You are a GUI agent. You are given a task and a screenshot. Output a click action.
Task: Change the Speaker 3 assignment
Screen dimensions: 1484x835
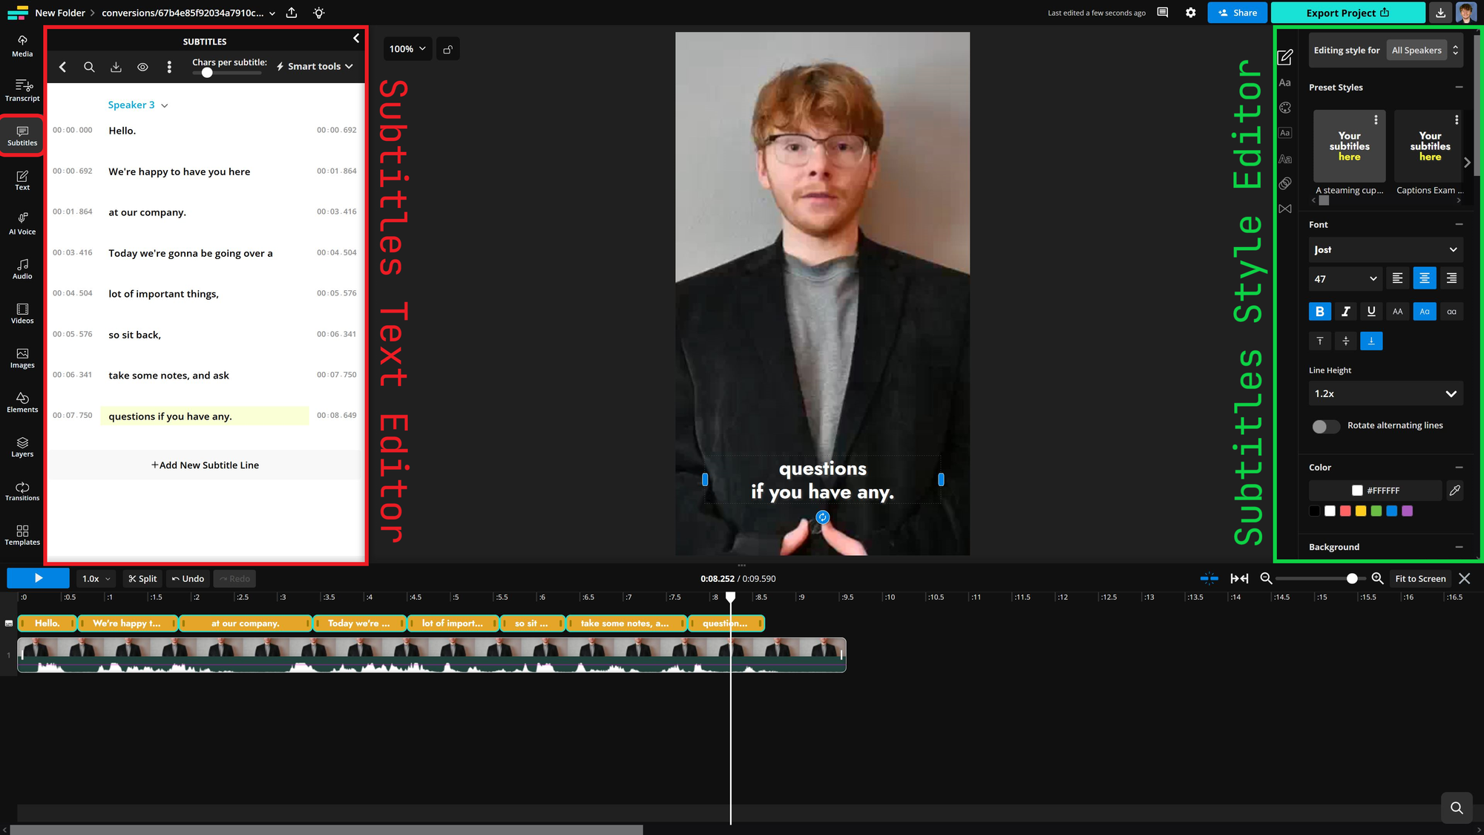click(x=137, y=105)
